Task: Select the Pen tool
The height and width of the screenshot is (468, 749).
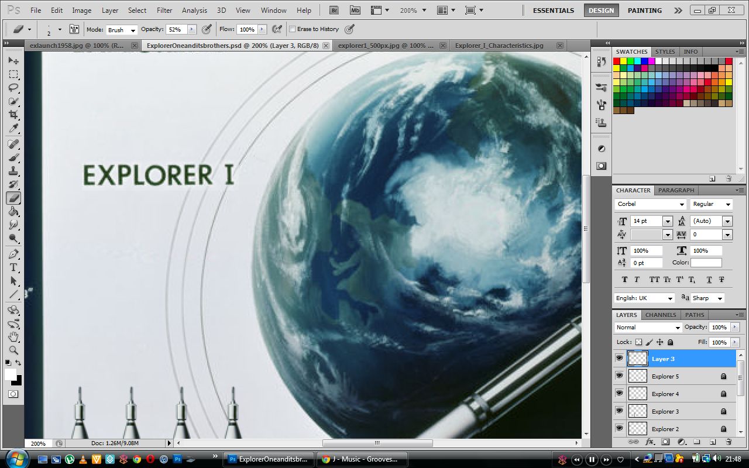Action: coord(13,254)
